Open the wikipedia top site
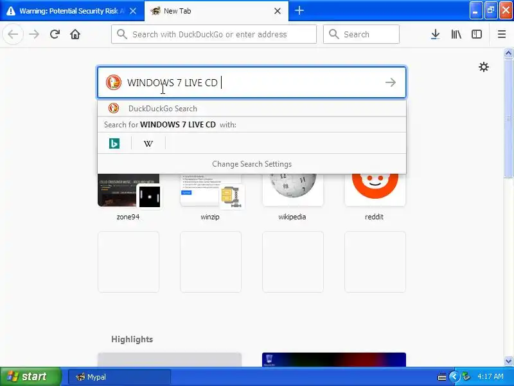Image resolution: width=514 pixels, height=386 pixels. click(292, 197)
